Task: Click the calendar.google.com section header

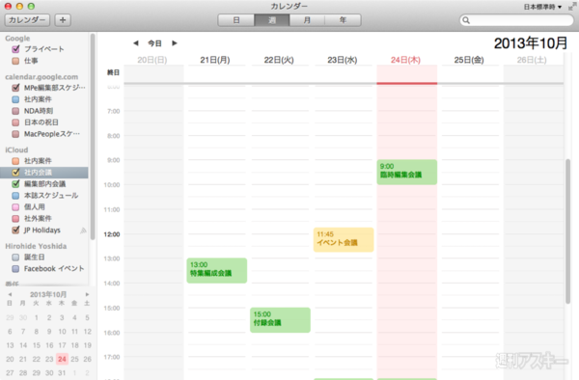Action: click(x=41, y=77)
